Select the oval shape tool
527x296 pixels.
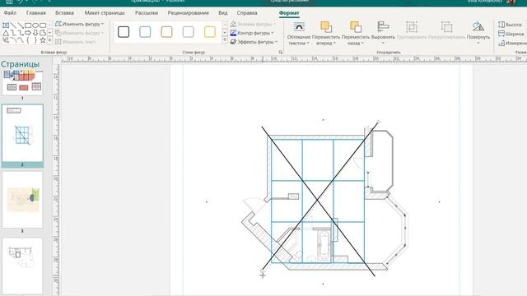tap(35, 25)
